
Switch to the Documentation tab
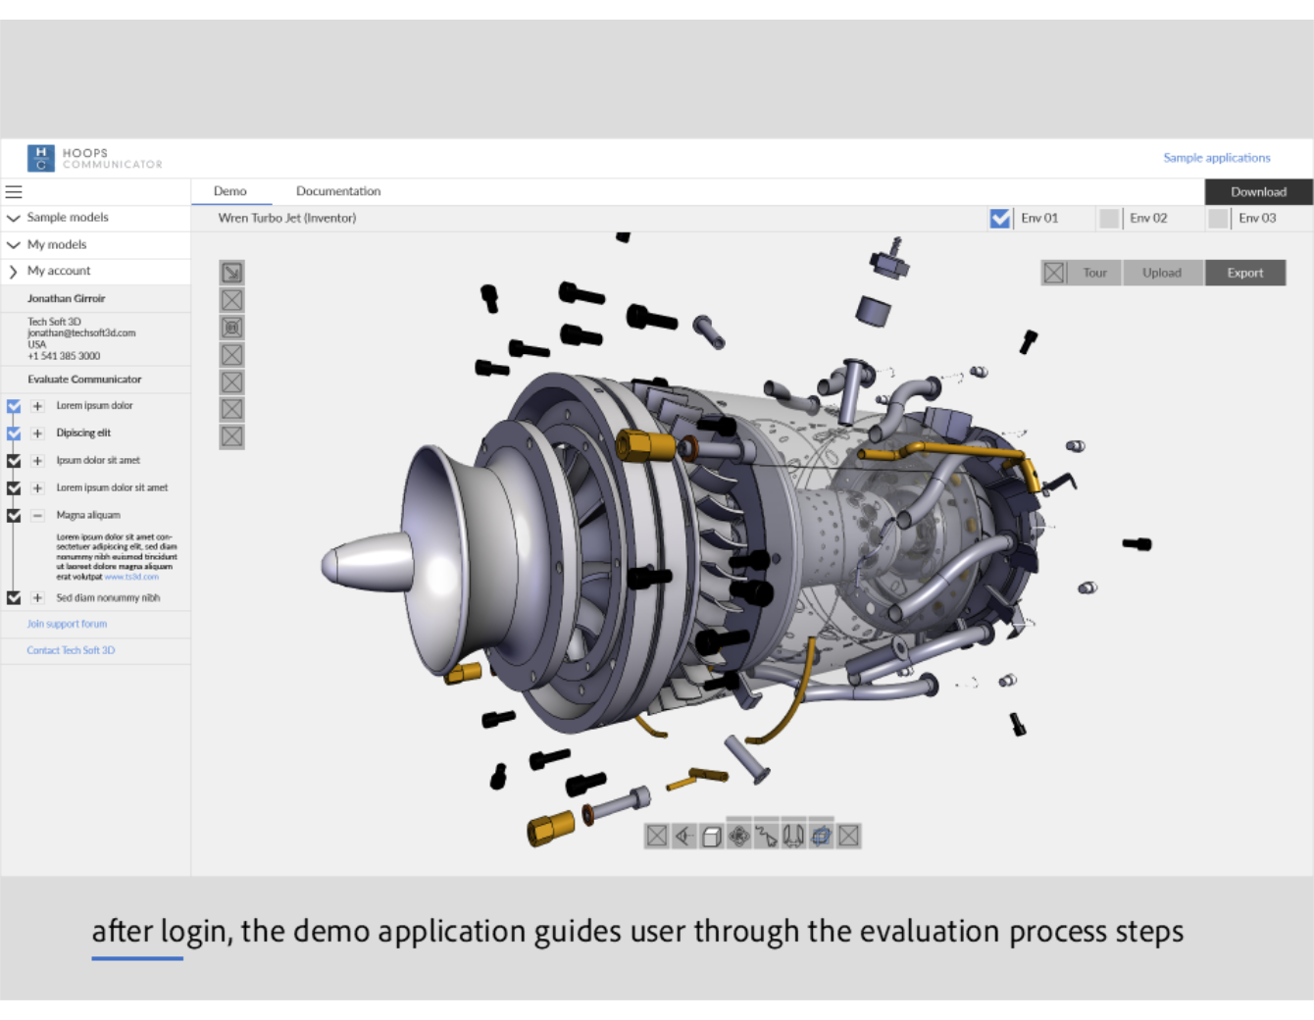(338, 190)
